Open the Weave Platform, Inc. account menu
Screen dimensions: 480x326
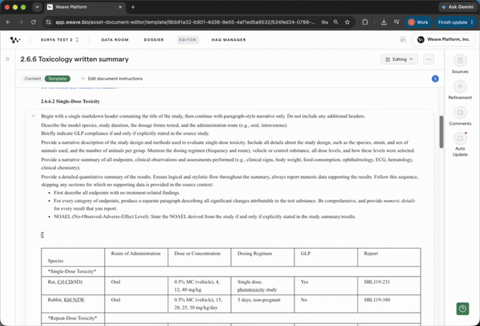[443, 39]
